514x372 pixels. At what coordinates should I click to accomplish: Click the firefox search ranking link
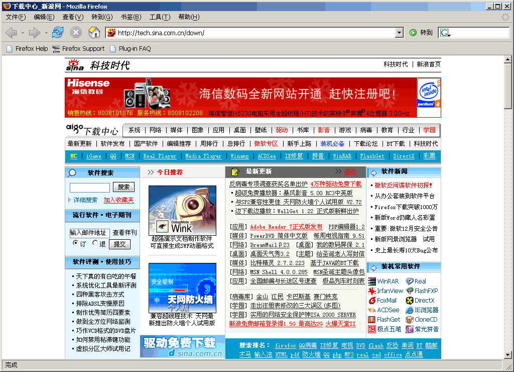286,345
